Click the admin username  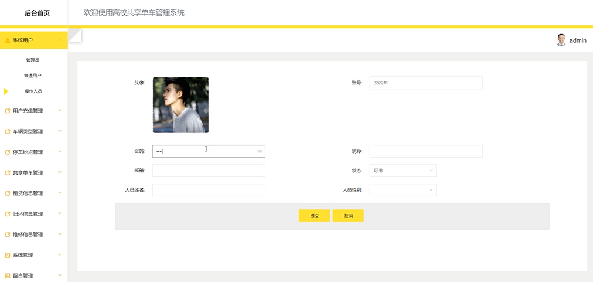pyautogui.click(x=578, y=40)
